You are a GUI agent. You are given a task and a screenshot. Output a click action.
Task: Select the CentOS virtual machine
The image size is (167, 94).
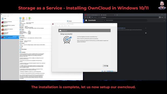[10, 30]
